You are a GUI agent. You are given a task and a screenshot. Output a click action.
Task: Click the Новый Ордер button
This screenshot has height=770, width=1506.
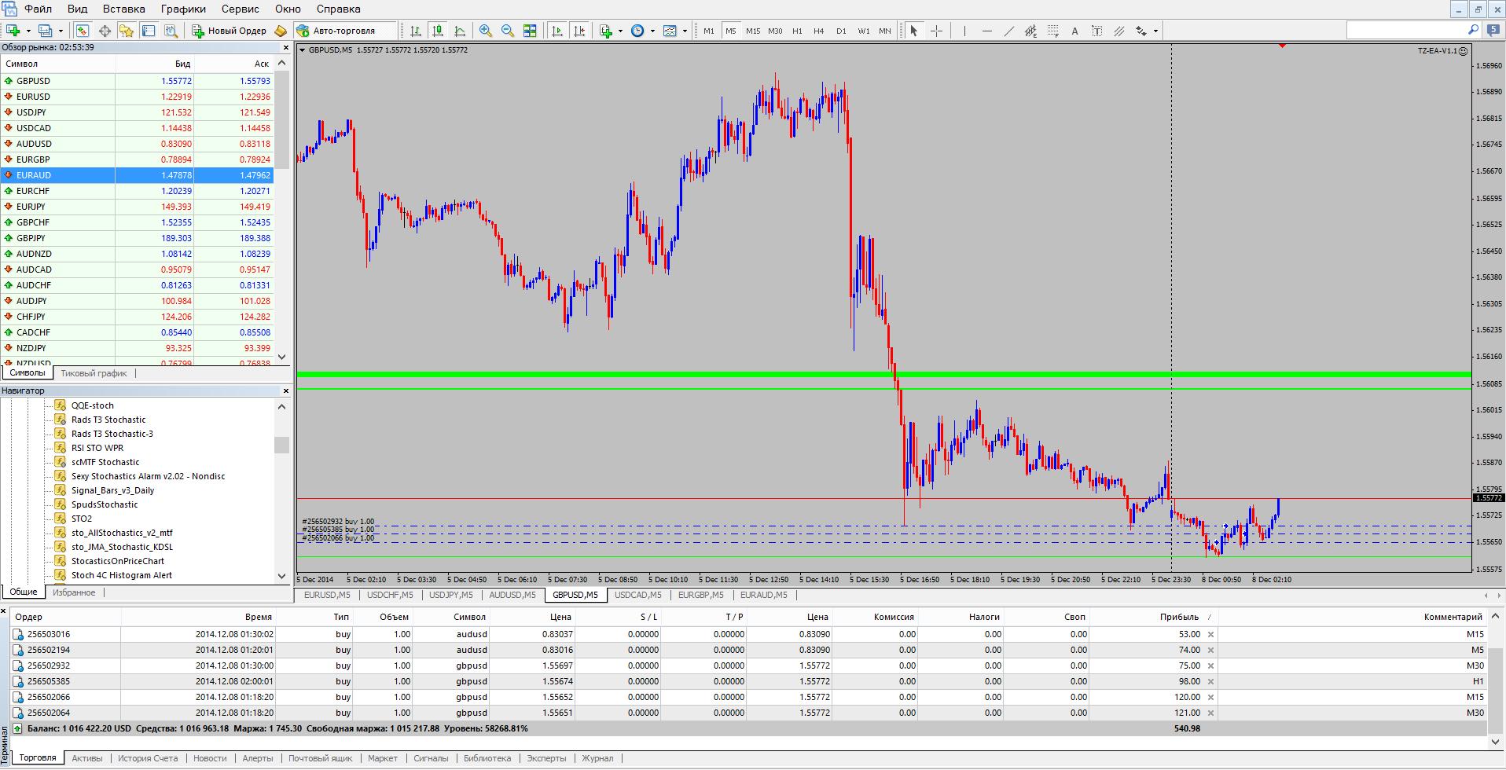point(229,31)
